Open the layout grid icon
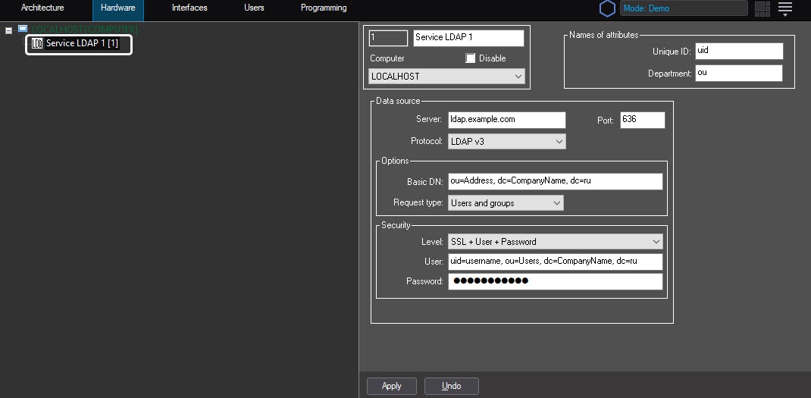The width and height of the screenshot is (811, 398). [x=762, y=8]
